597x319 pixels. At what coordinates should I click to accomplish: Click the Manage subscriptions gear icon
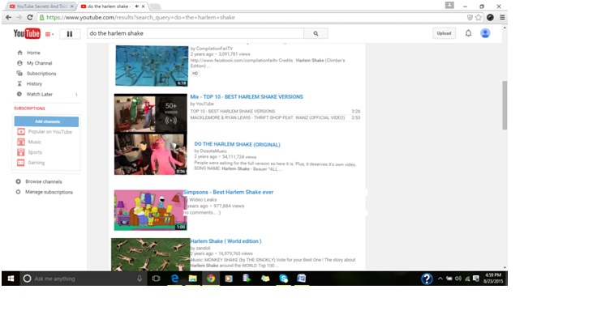pyautogui.click(x=18, y=192)
